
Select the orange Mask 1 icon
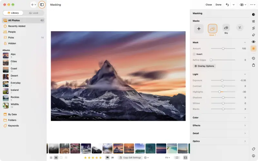pos(213,29)
